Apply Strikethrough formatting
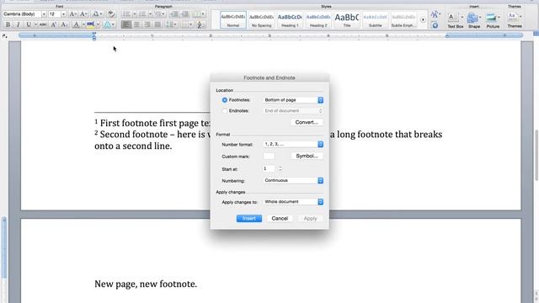 coord(43,24)
